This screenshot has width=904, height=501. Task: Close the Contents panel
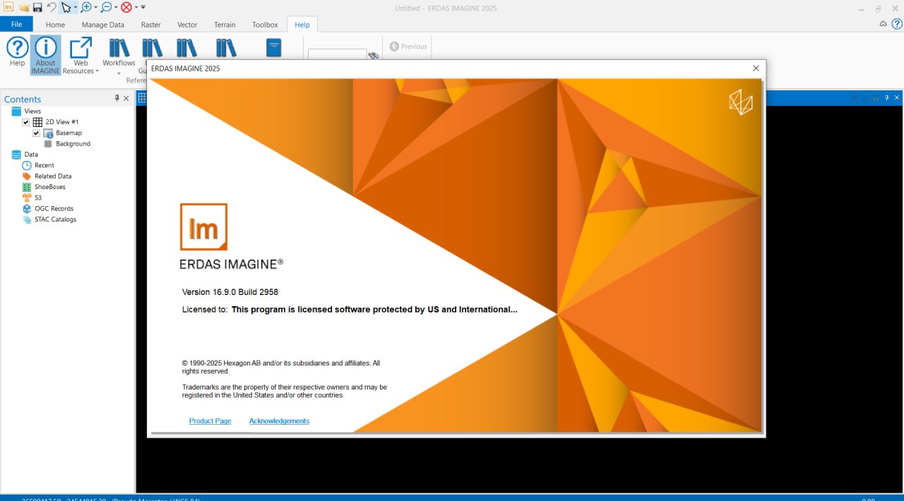pyautogui.click(x=126, y=99)
